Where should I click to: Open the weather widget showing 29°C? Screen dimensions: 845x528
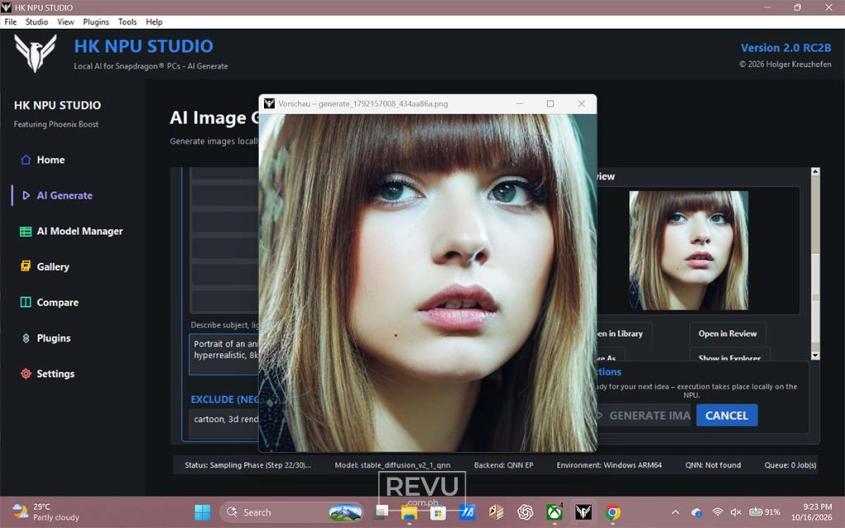[45, 511]
